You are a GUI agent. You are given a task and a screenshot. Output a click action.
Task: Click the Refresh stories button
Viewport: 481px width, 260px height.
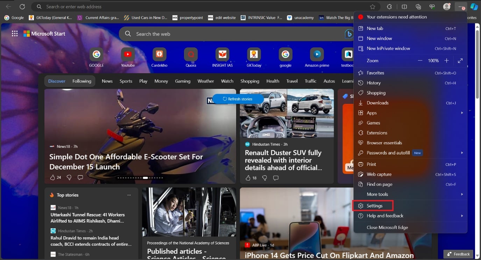(x=238, y=99)
